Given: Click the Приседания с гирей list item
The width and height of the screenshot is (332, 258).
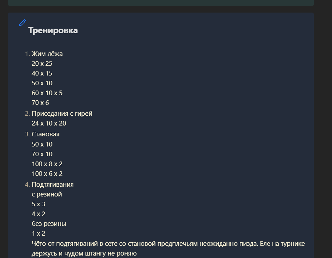Looking at the screenshot, I should tap(62, 114).
